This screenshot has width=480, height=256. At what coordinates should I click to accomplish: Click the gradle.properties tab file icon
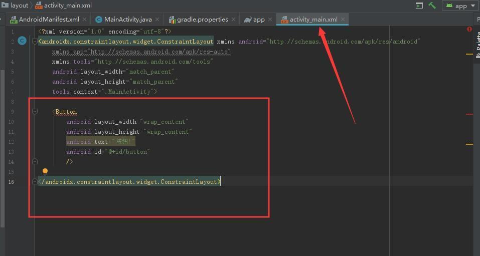[x=172, y=20]
